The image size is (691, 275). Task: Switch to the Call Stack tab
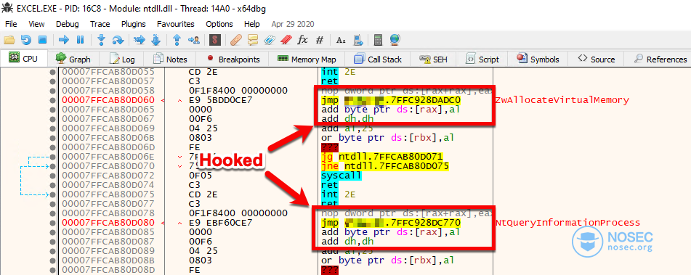coord(378,59)
